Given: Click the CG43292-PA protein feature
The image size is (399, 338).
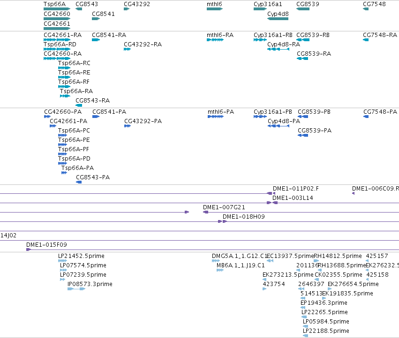Looking at the screenshot, I should [128, 126].
